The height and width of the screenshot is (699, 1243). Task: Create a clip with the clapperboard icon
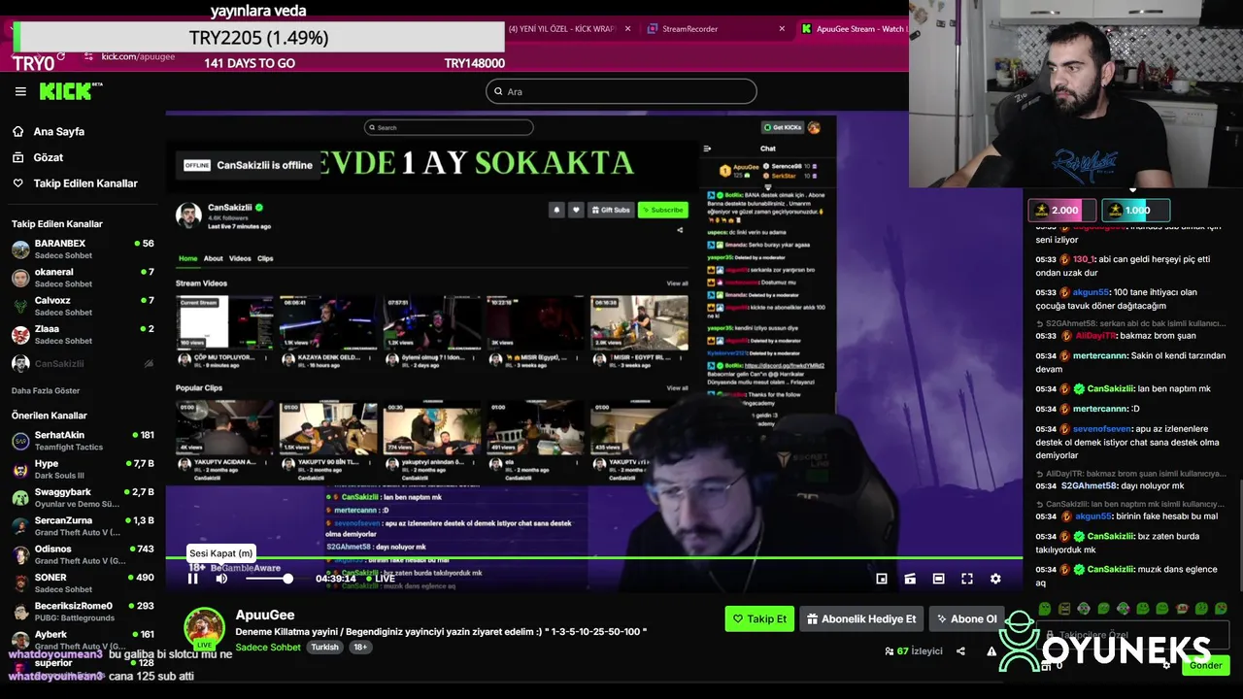pyautogui.click(x=910, y=579)
